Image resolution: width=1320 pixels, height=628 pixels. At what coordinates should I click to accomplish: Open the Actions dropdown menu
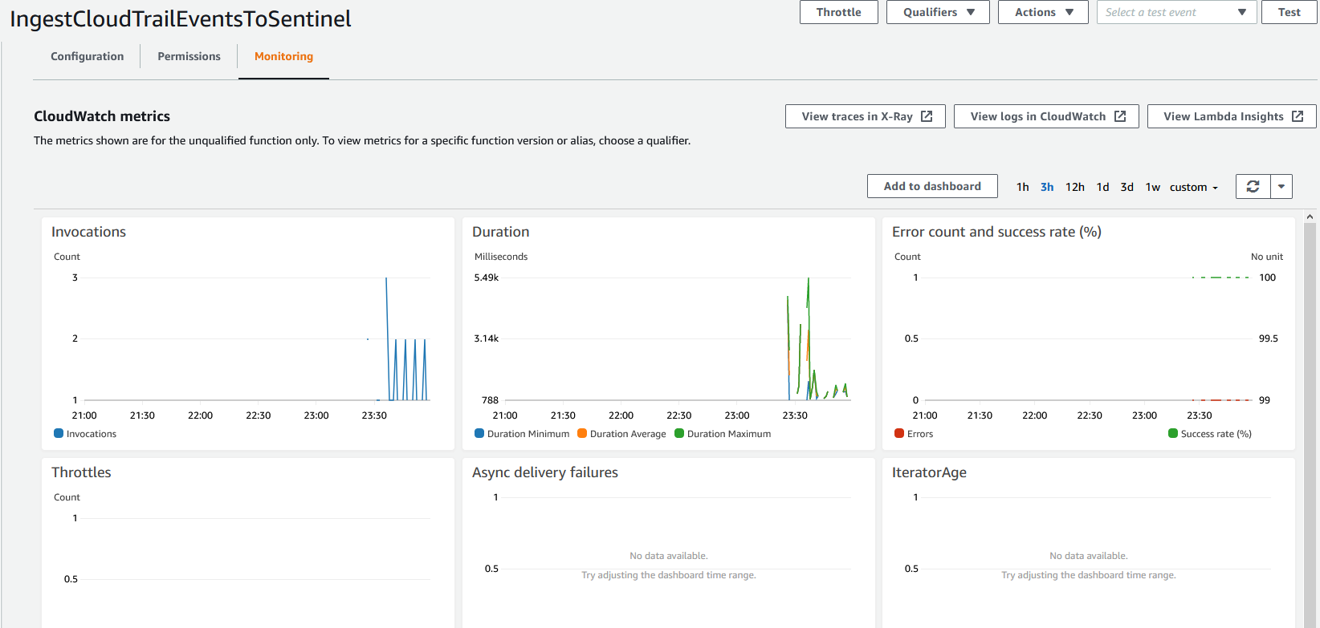click(x=1043, y=12)
